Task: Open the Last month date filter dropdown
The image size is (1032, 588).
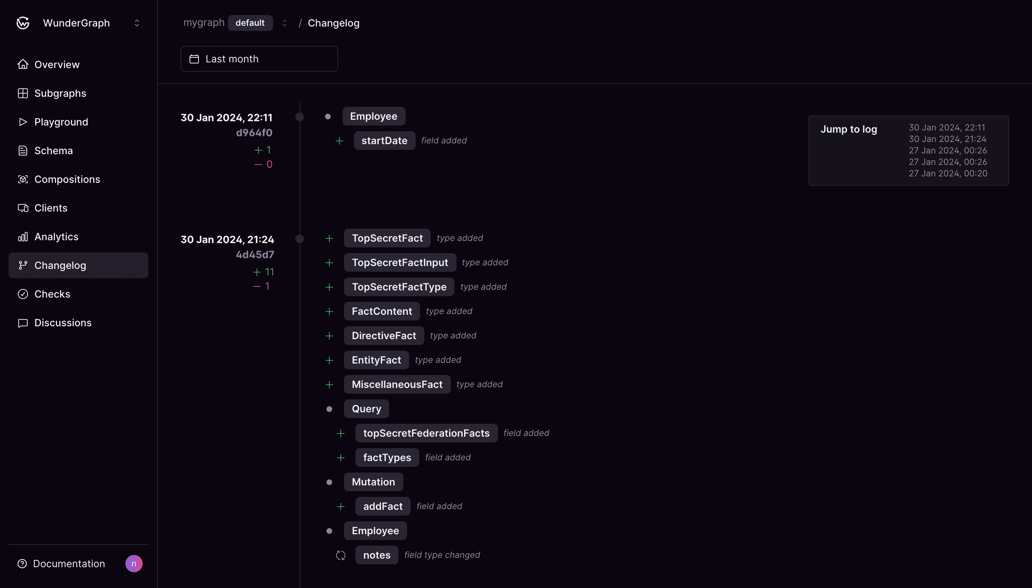Action: pos(258,58)
